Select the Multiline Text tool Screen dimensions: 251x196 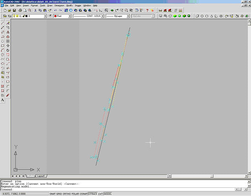pyautogui.click(x=3, y=100)
